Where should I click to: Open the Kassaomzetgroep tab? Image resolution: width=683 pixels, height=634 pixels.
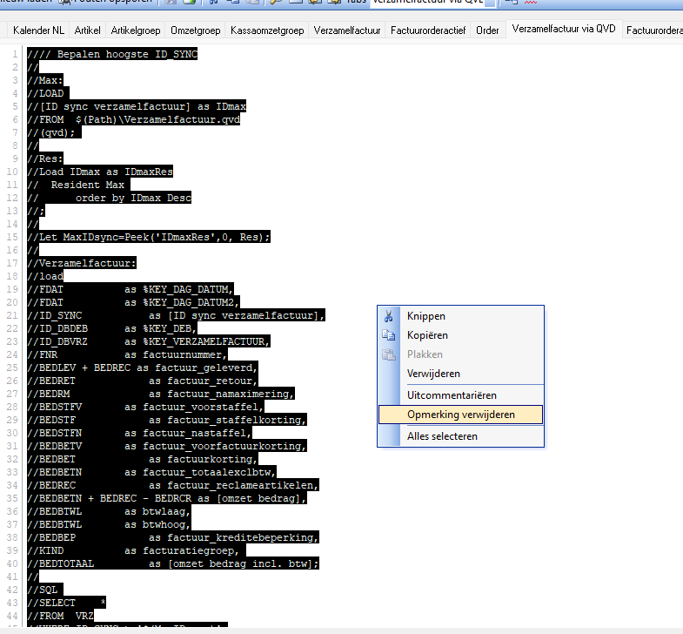click(267, 30)
